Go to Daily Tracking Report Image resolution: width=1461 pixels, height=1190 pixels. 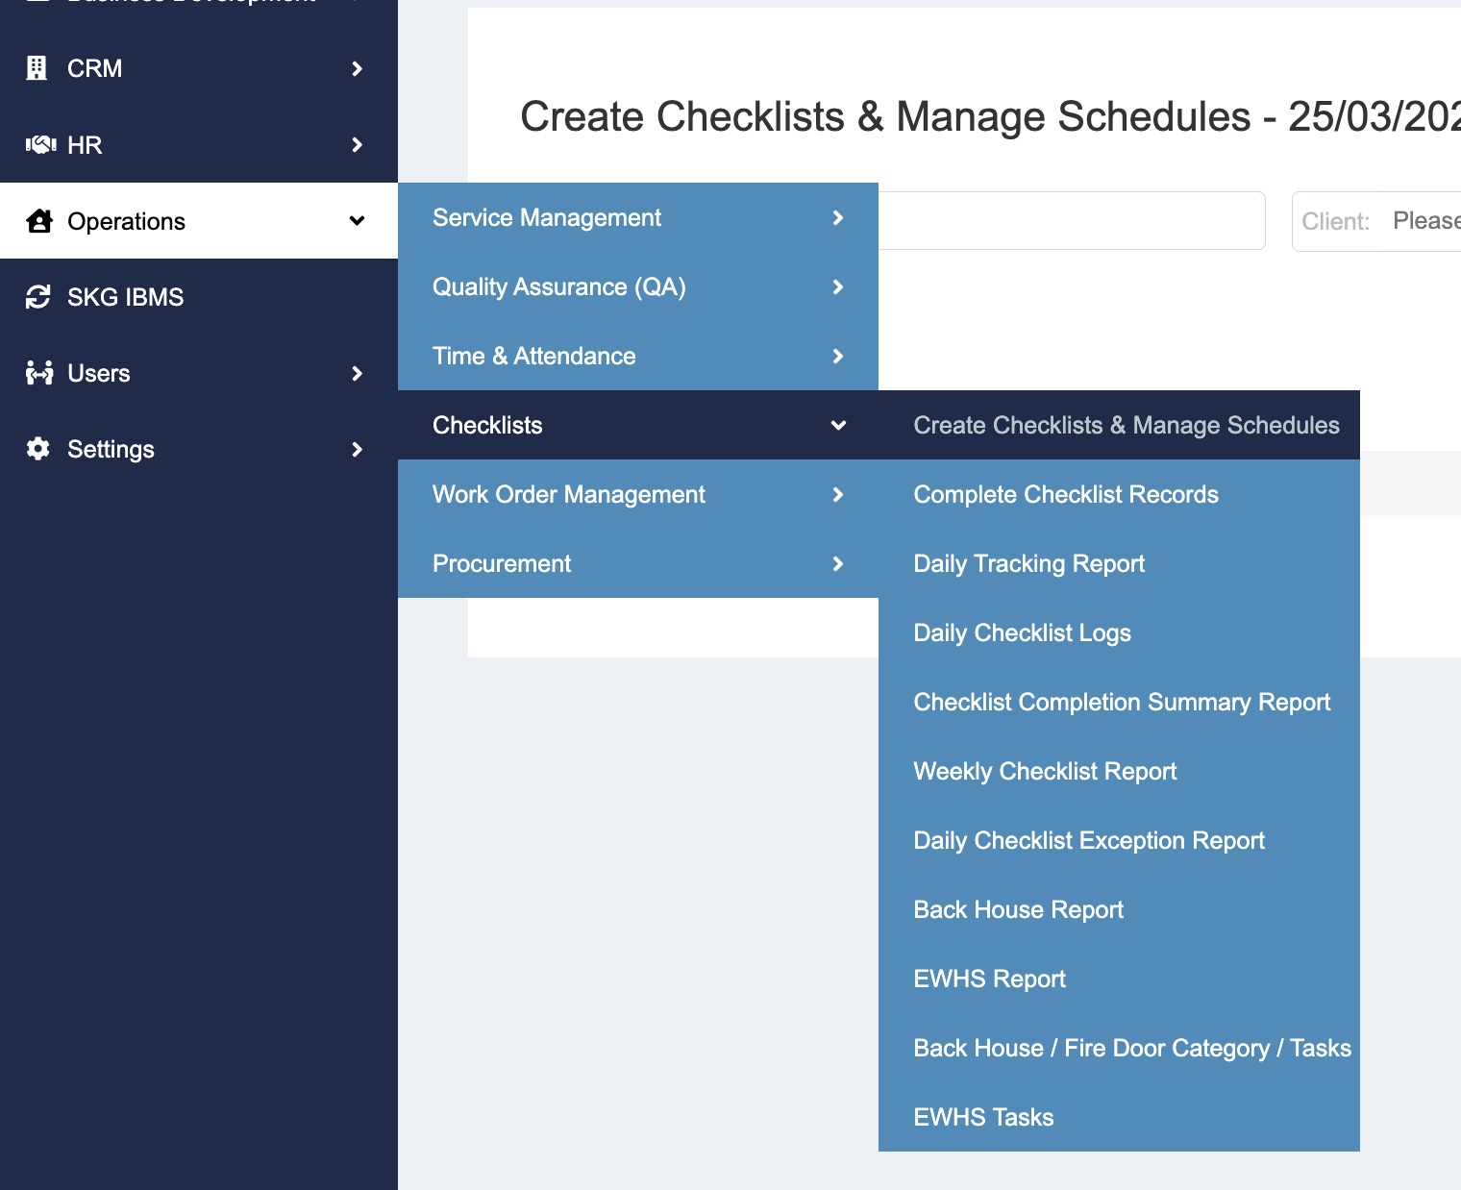1028,564
